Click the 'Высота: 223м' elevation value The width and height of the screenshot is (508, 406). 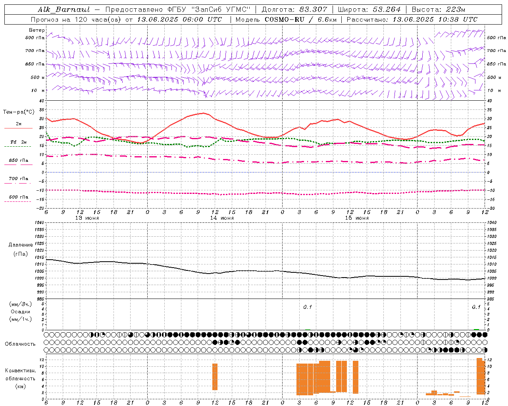[x=439, y=10]
